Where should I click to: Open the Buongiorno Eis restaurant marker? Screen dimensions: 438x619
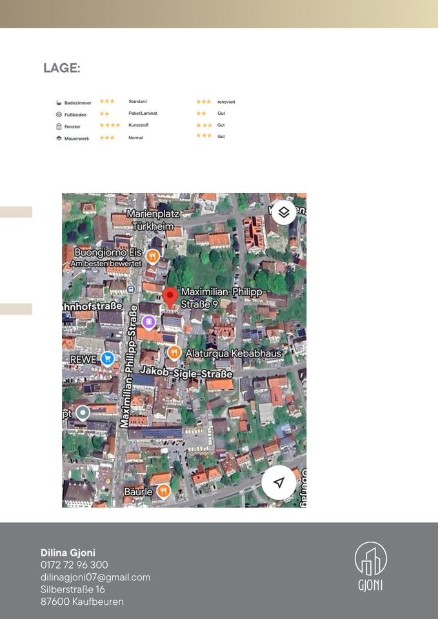click(153, 256)
